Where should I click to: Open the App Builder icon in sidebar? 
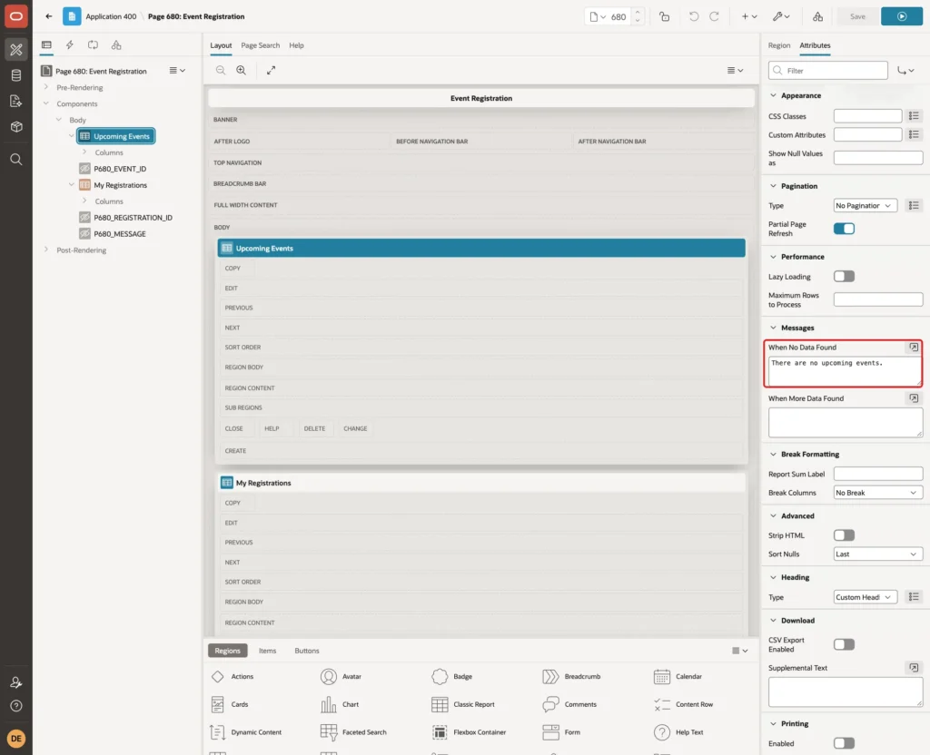pos(16,50)
